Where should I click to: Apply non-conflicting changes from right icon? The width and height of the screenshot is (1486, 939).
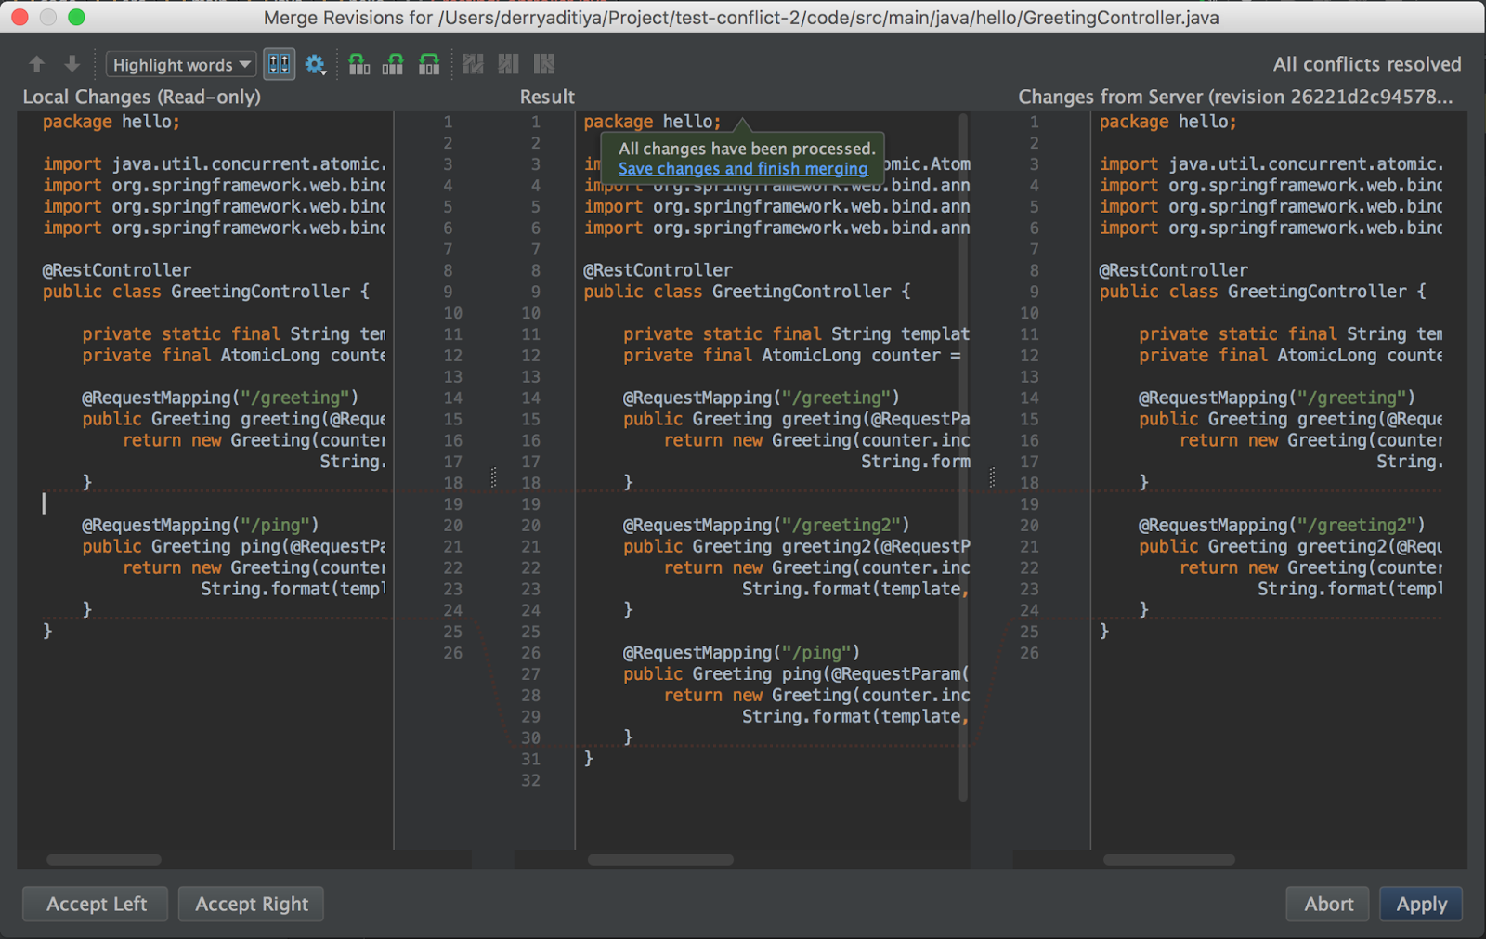pos(544,64)
